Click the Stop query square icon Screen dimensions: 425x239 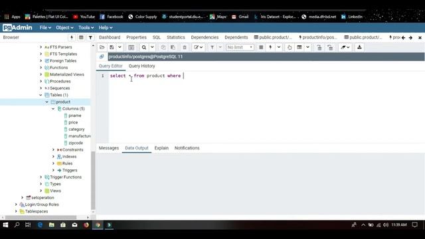point(261,47)
